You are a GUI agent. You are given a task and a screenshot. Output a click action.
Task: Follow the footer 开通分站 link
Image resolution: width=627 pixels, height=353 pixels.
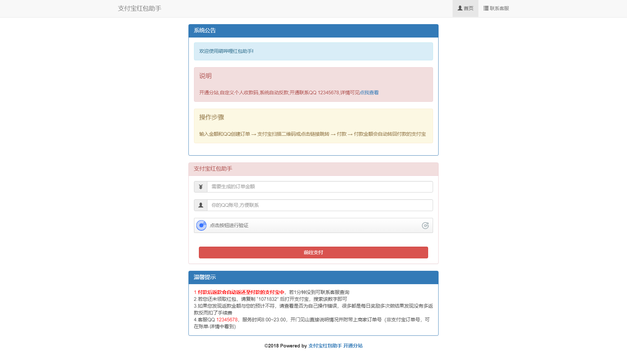tap(353, 346)
